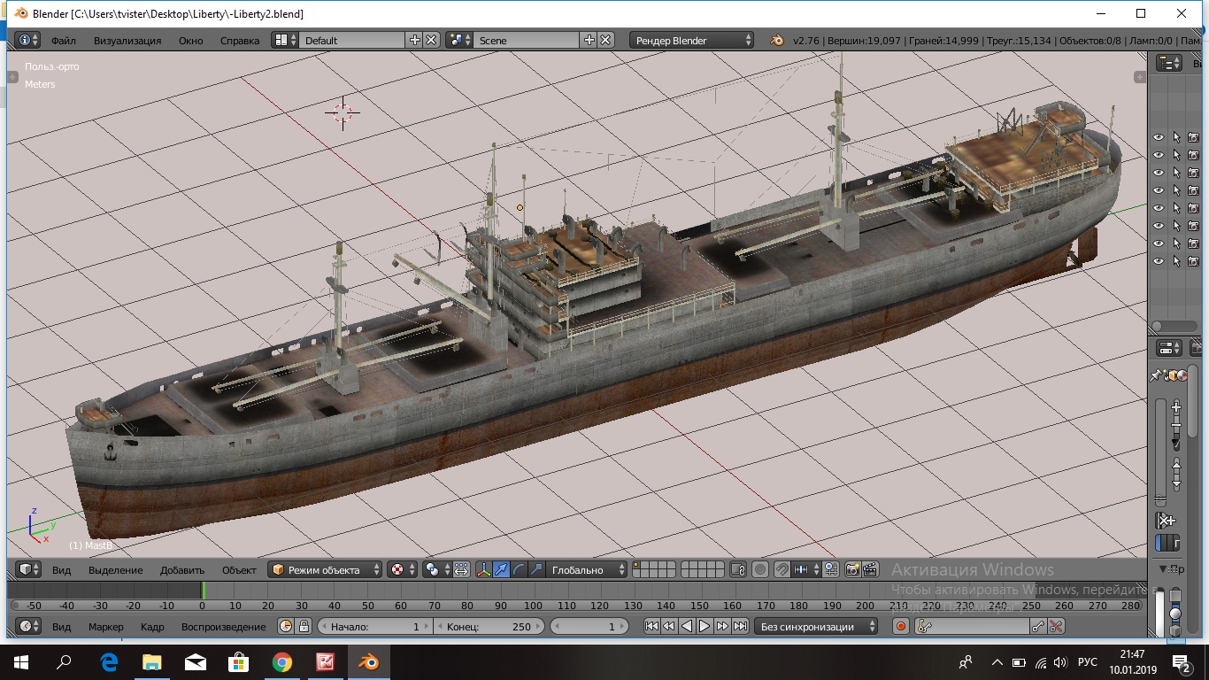The height and width of the screenshot is (680, 1209).
Task: Click the X icon next to Default layout
Action: pyautogui.click(x=431, y=41)
